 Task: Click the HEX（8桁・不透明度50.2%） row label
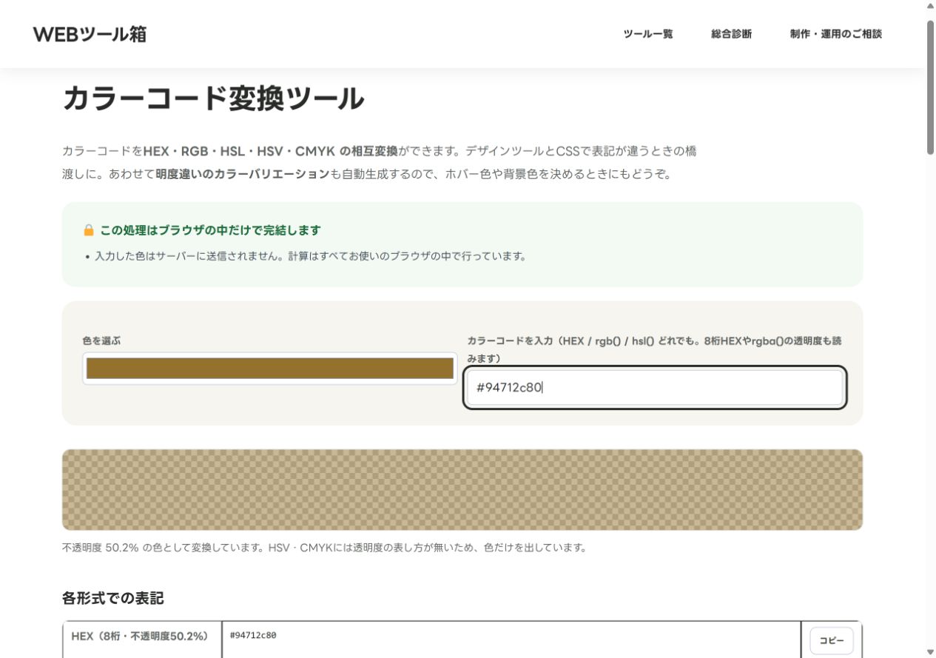tap(140, 636)
